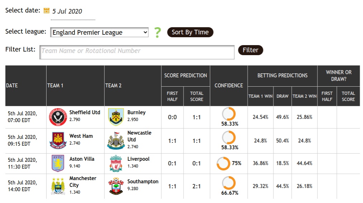363x203 pixels.
Task: Expand the England Premier League dropdown
Action: click(99, 32)
